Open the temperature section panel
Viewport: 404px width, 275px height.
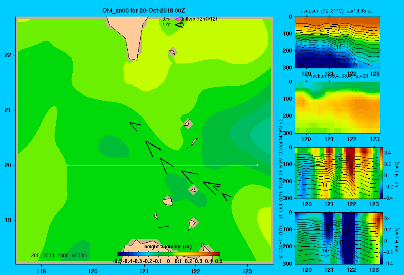[x=337, y=42]
